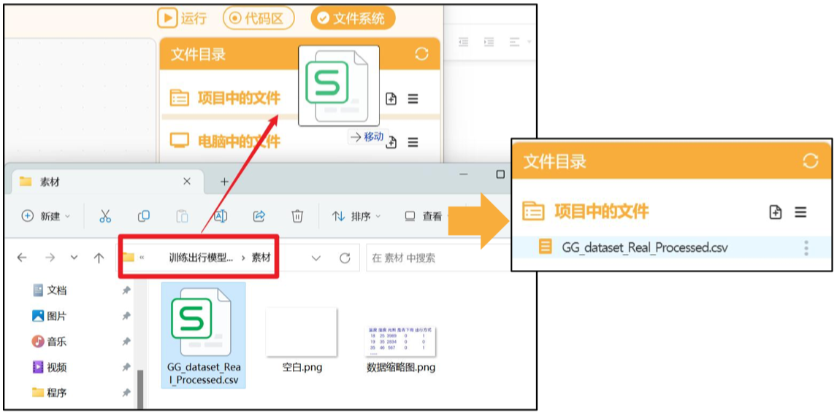Go up one folder level
Screen dimensions: 837x413
99,258
